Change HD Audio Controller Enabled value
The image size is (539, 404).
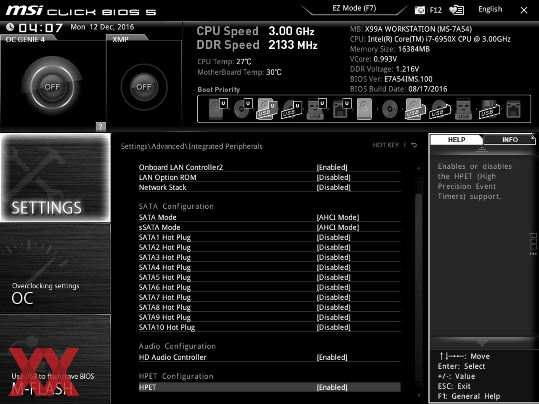click(x=332, y=357)
